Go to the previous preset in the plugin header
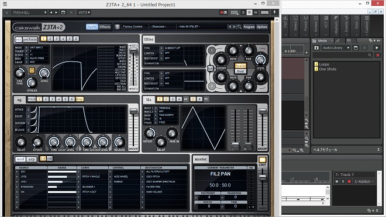The height and width of the screenshot is (217, 386). (x=51, y=12)
